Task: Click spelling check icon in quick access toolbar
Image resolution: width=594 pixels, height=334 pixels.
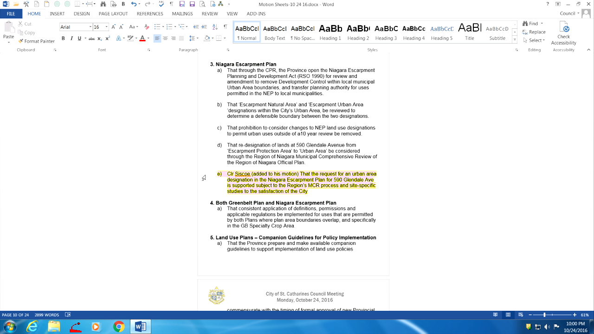Action: [x=161, y=4]
